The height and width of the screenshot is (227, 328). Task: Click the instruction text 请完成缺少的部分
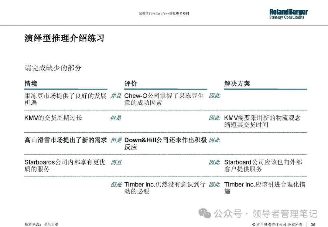(x=53, y=68)
